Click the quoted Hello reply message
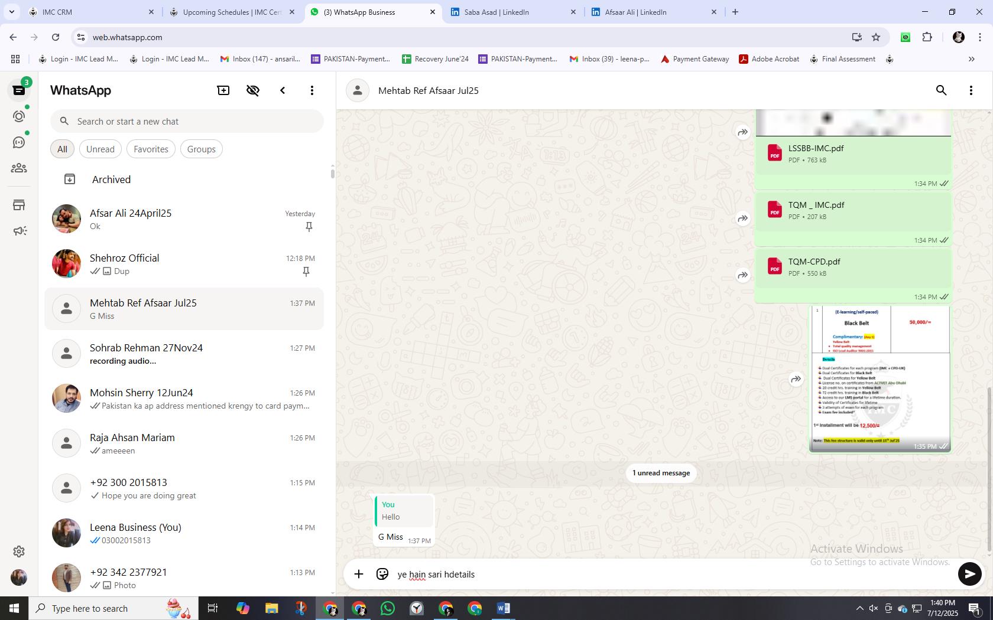 [x=404, y=511]
